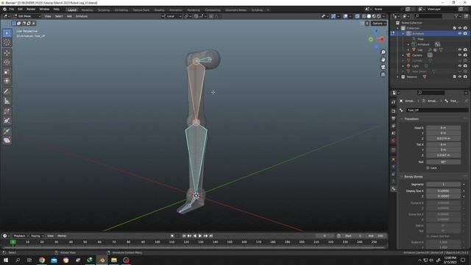Click the Head X value field
Viewport: 471px width, 265px height.
click(x=443, y=128)
